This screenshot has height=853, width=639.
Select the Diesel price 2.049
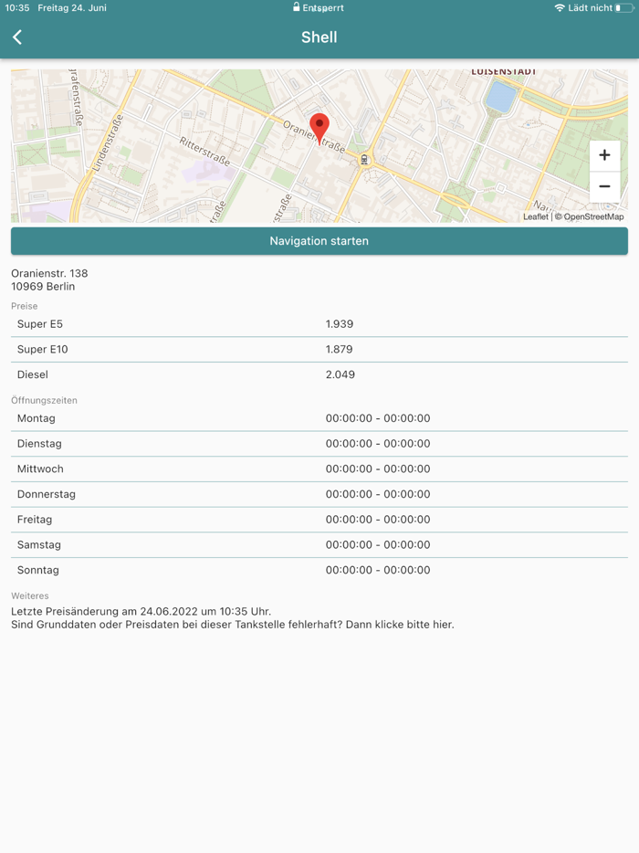[340, 374]
